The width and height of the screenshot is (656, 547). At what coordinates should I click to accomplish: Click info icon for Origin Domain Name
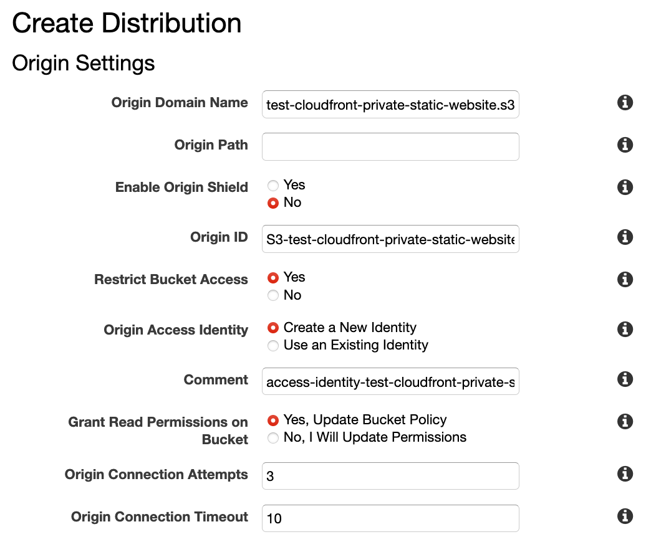tap(625, 103)
